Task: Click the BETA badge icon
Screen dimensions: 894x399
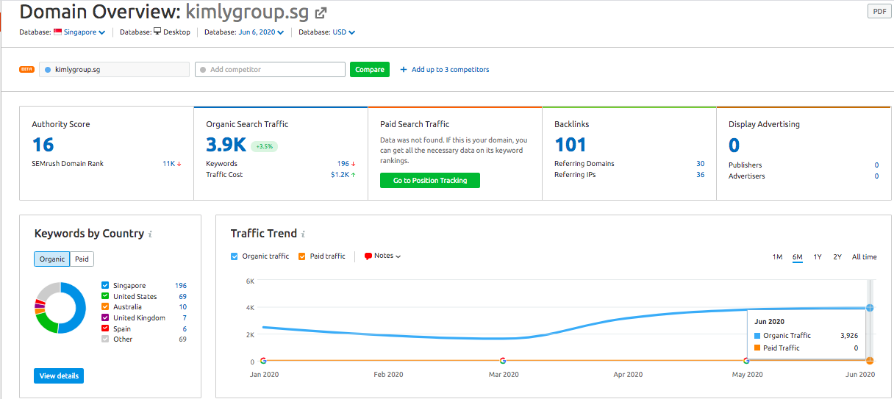Action: (x=26, y=69)
